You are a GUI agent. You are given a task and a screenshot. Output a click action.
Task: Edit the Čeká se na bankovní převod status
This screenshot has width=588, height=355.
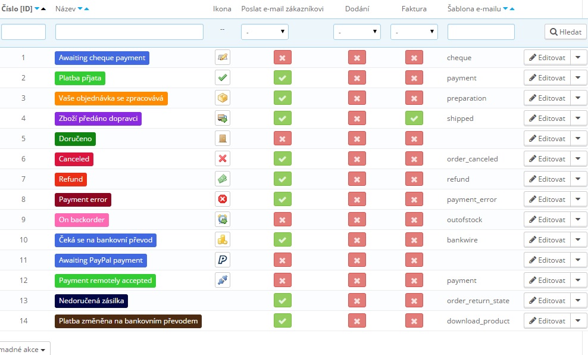coord(547,240)
